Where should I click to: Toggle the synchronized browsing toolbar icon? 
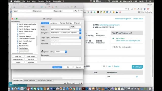click(72, 7)
